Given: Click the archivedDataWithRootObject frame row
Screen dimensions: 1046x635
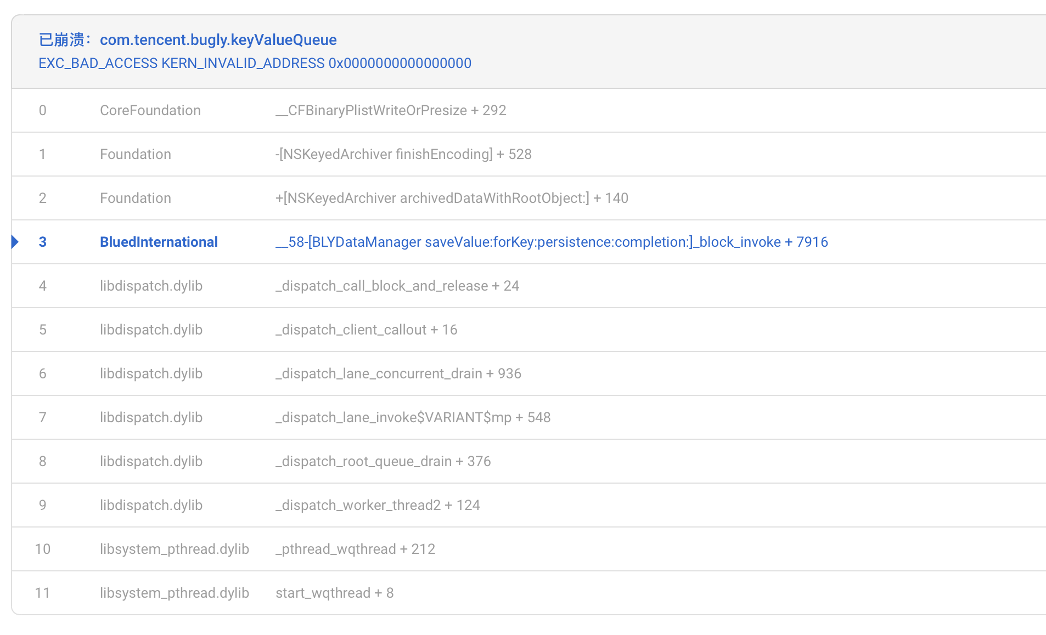Looking at the screenshot, I should click(x=452, y=198).
